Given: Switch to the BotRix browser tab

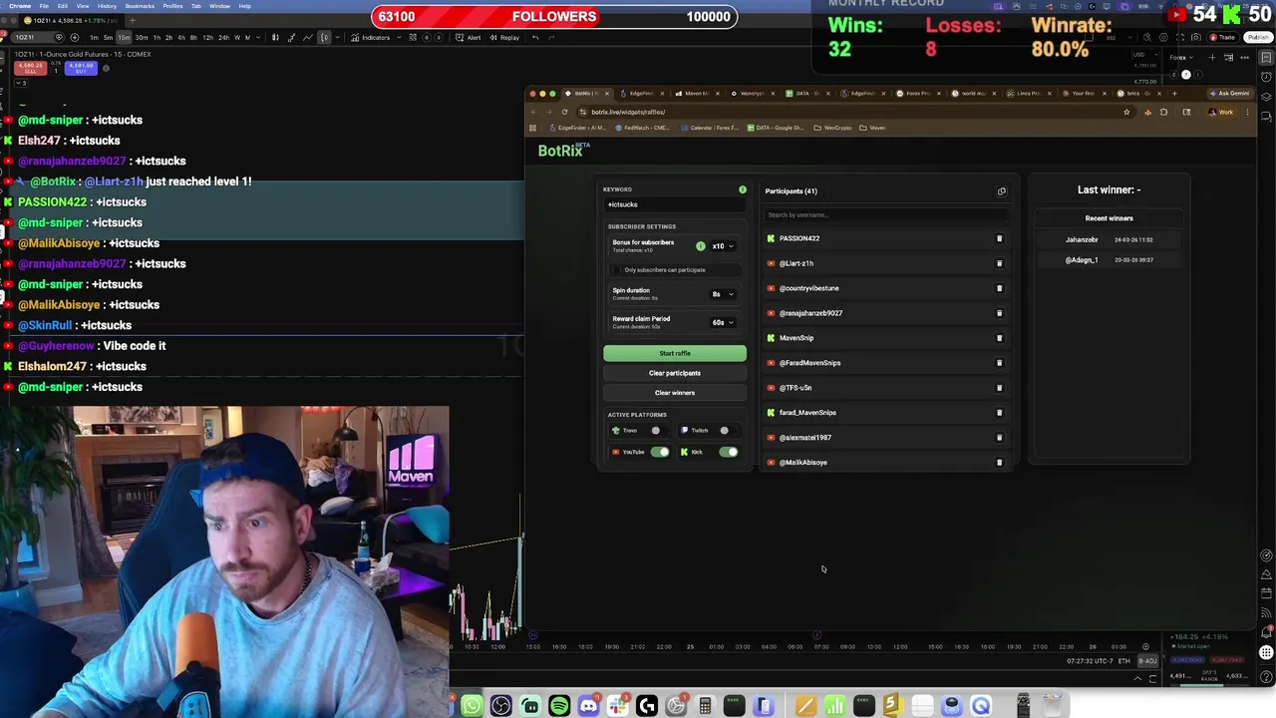Looking at the screenshot, I should 587,94.
